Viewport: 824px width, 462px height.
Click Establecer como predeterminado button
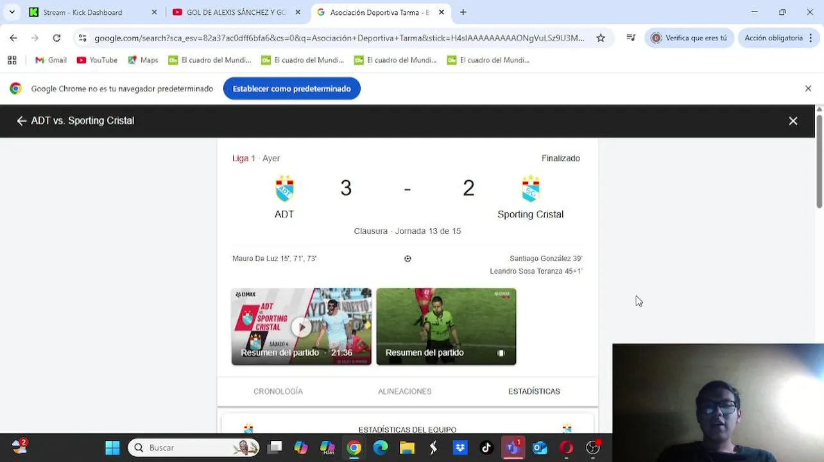292,89
